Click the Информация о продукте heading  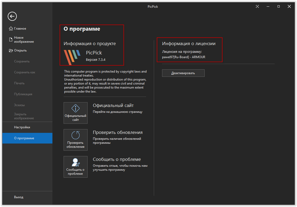point(90,44)
